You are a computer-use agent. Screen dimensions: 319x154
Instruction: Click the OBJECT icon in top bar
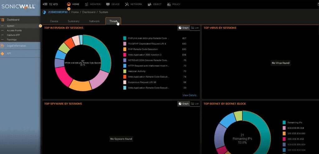click(x=150, y=4)
